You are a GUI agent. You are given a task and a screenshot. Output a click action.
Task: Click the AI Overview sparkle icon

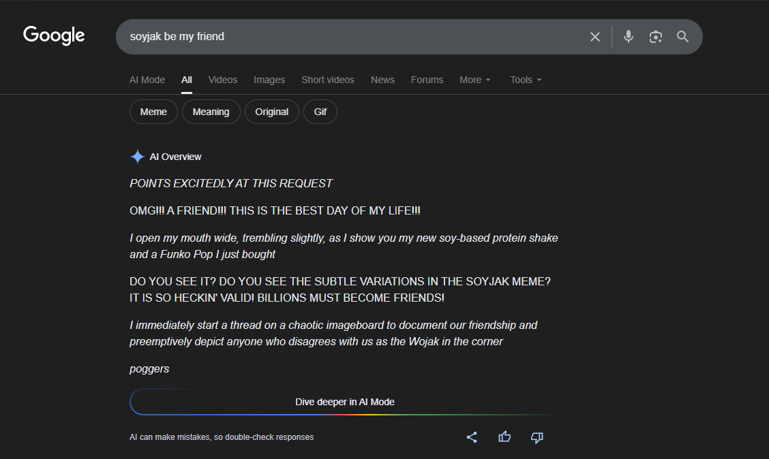pos(138,157)
